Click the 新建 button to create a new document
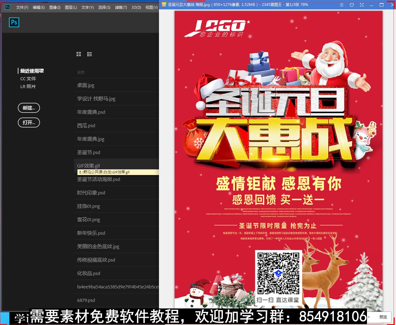The width and height of the screenshot is (396, 325). 29,108
